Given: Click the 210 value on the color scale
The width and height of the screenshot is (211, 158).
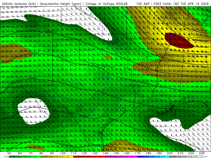Looking at the screenshot, I should pyautogui.click(x=181, y=153).
